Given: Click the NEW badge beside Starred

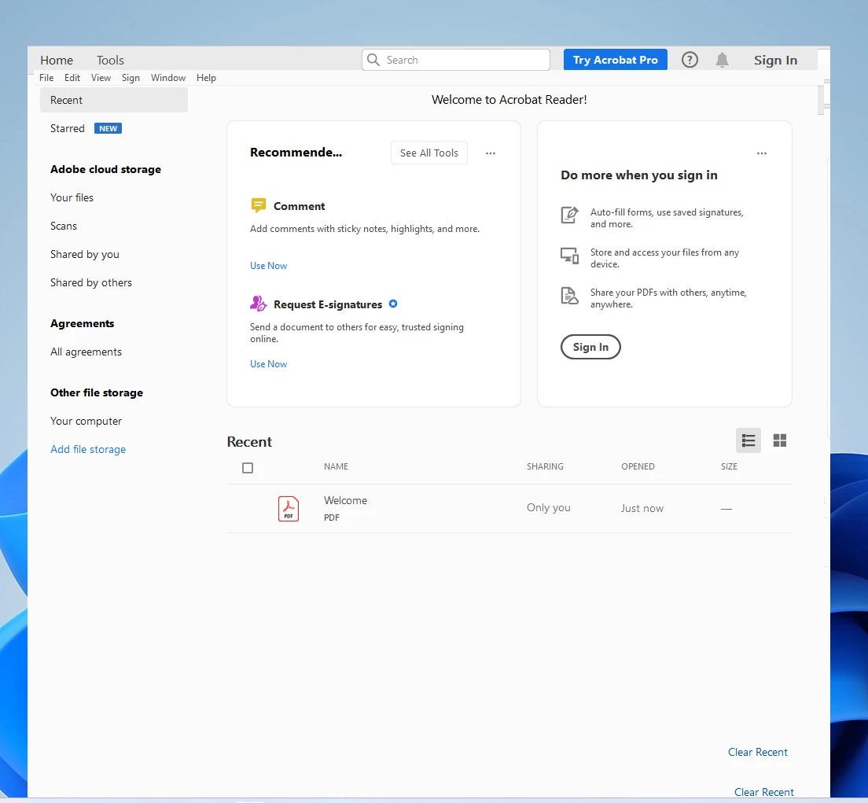Looking at the screenshot, I should point(108,128).
